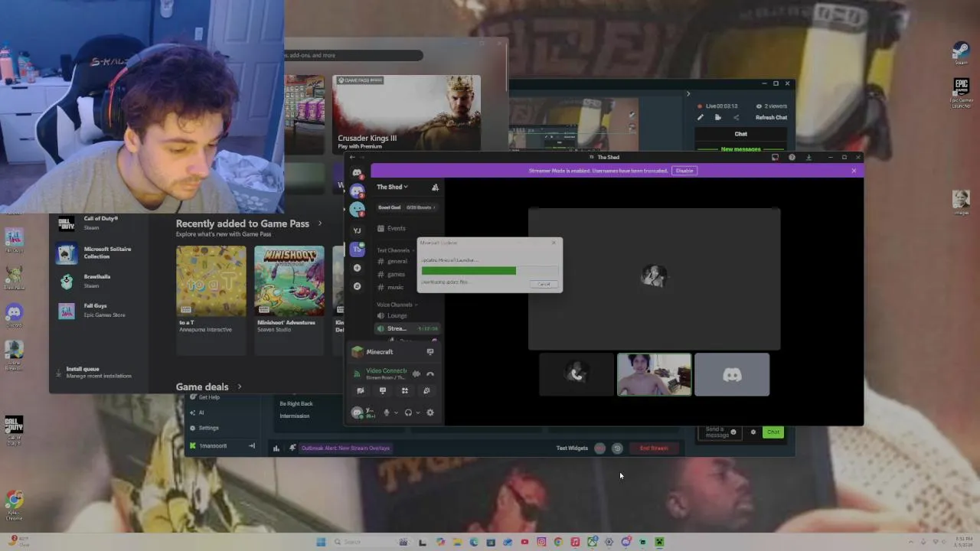Open Discord soundboard icon
Image resolution: width=980 pixels, height=551 pixels.
pos(426,390)
